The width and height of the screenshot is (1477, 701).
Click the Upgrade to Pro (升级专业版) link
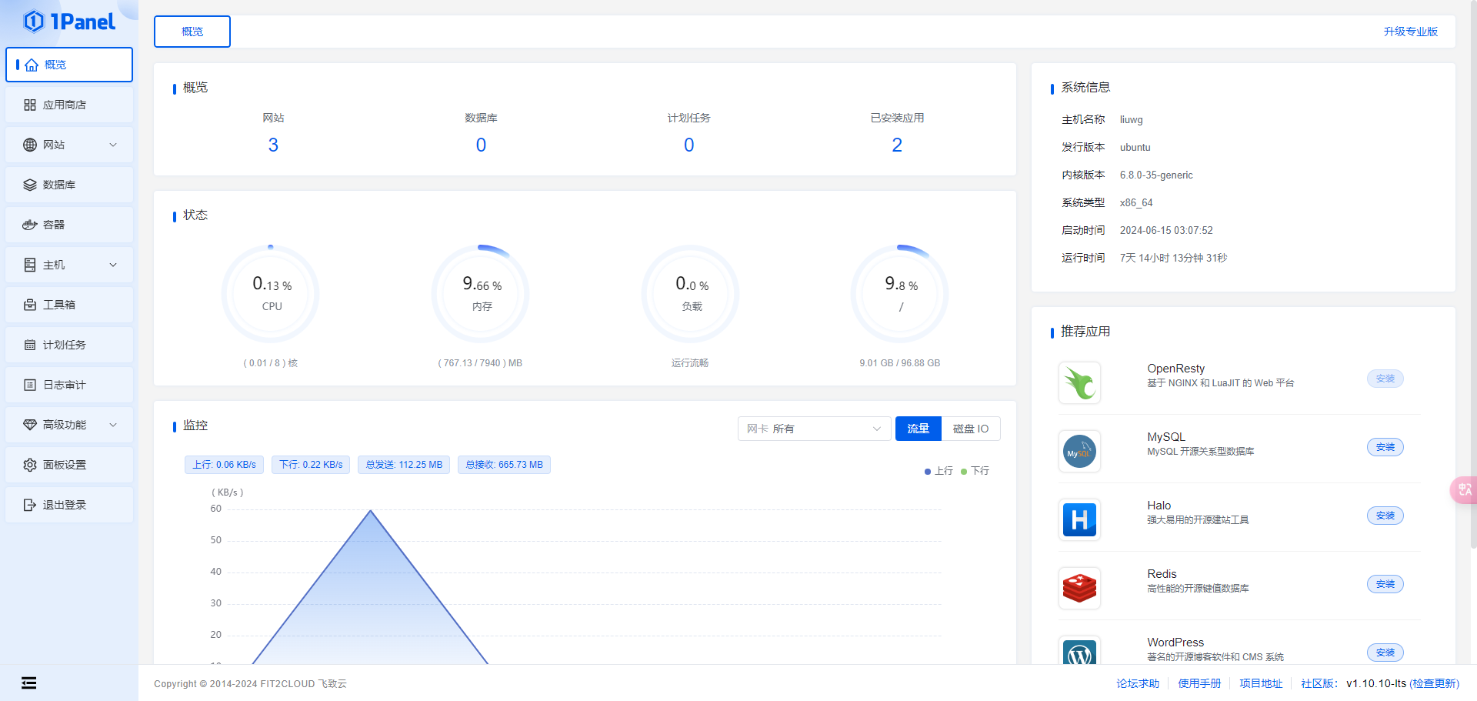pos(1410,32)
